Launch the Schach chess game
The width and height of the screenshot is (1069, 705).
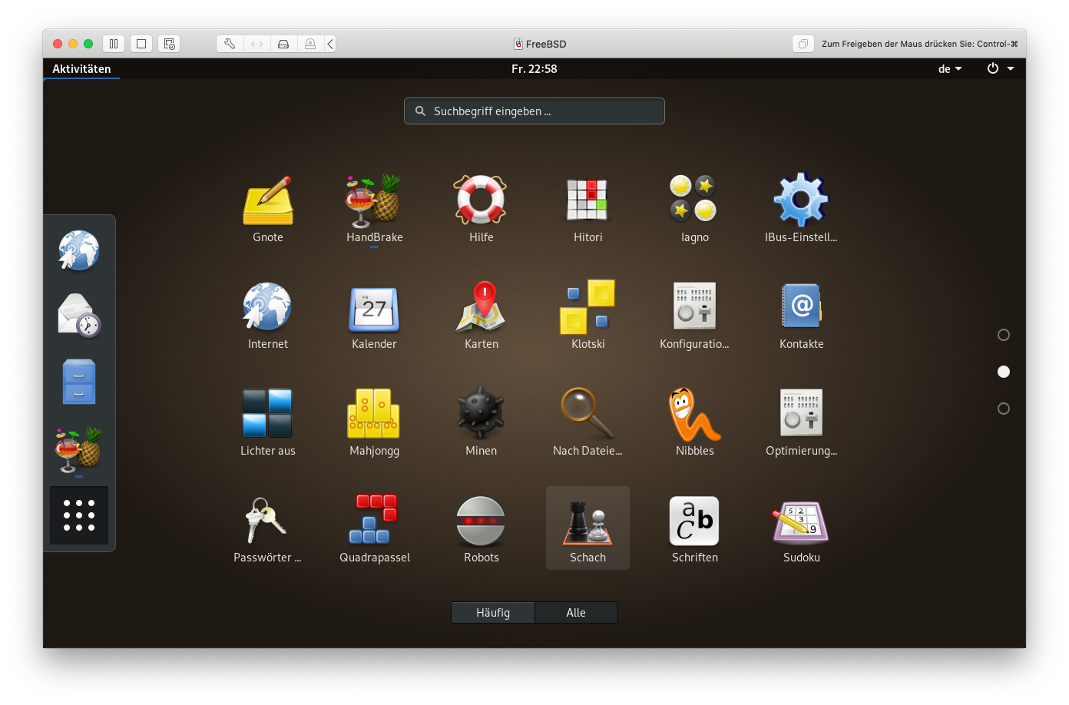click(587, 527)
